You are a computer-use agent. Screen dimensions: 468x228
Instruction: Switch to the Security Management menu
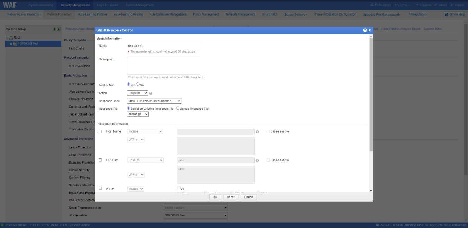pyautogui.click(x=75, y=5)
